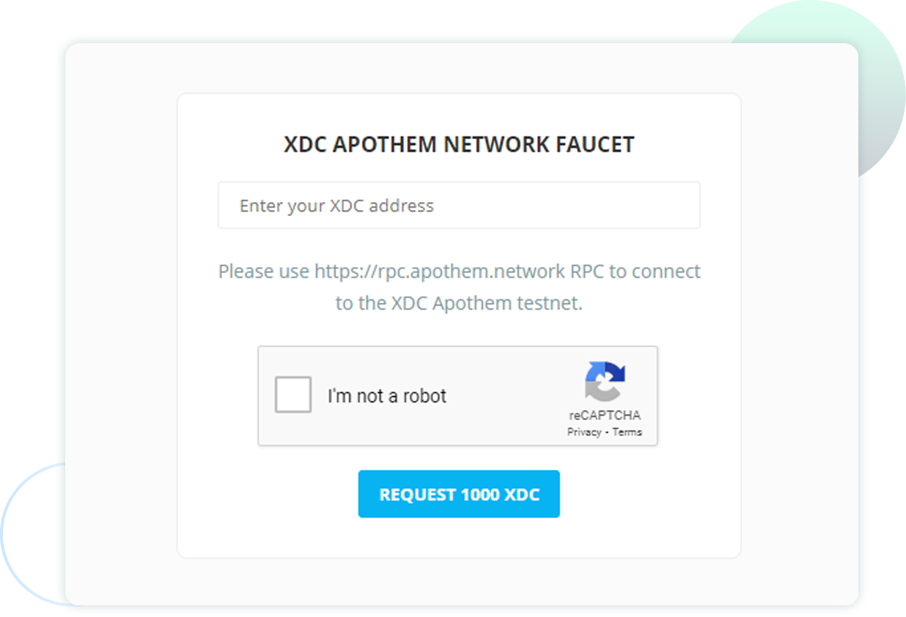Click the reCAPTCHA wordmark text
The image size is (906, 617).
tap(604, 414)
